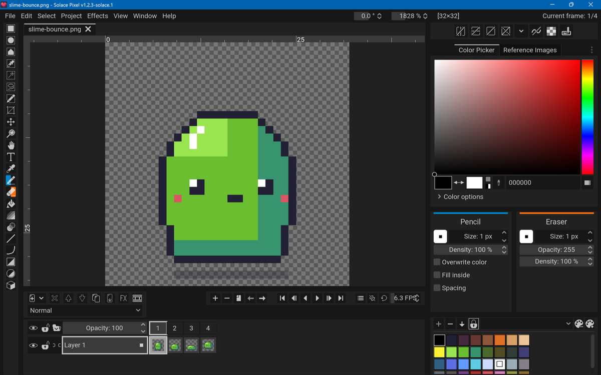Select the Elliptical Selection tool
The width and height of the screenshot is (601, 375).
(11, 40)
